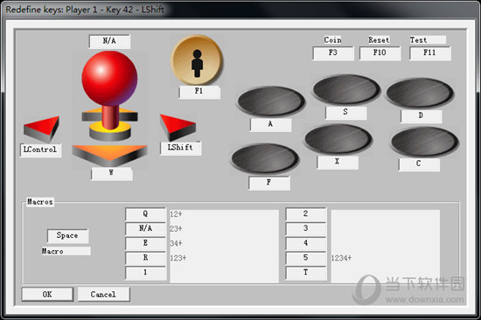The height and width of the screenshot is (320, 481).
Task: Click the dark arcade button above D
Action: pyautogui.click(x=420, y=93)
